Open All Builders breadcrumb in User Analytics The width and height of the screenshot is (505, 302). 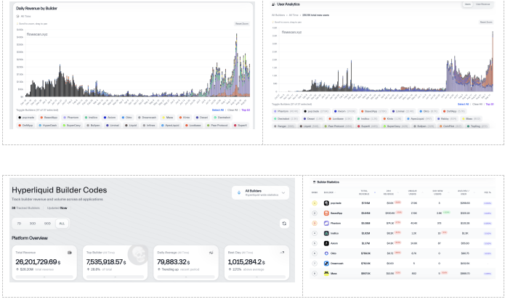click(278, 14)
